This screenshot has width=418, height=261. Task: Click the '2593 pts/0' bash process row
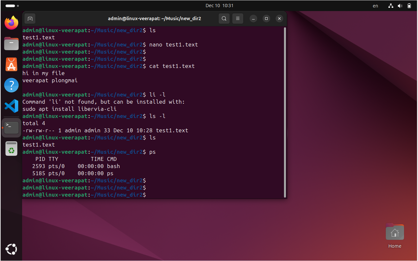click(76, 166)
